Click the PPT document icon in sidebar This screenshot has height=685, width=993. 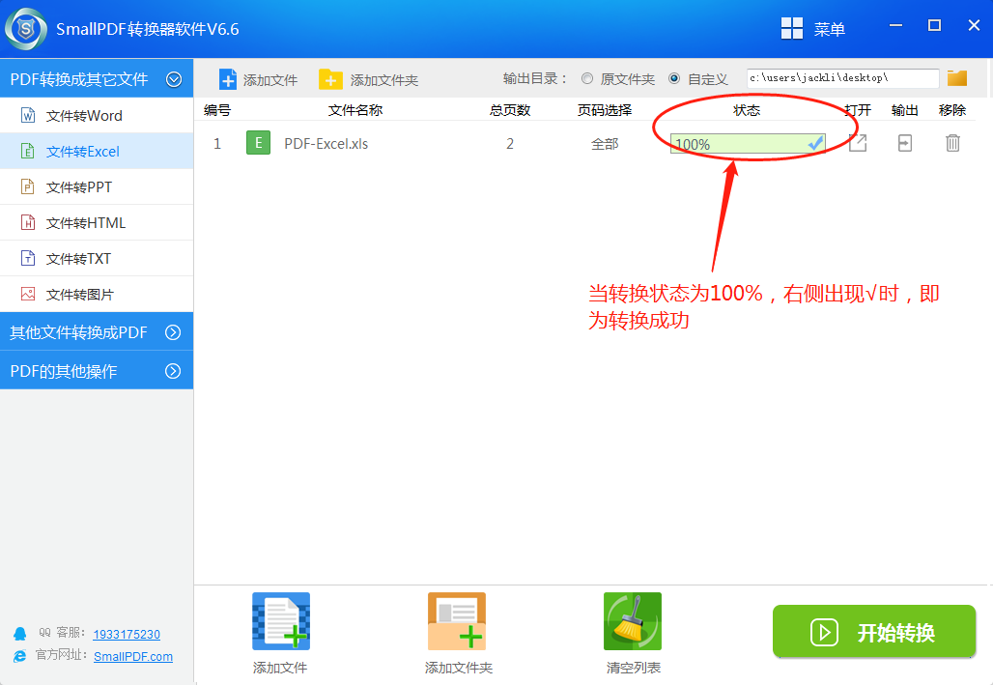point(28,186)
